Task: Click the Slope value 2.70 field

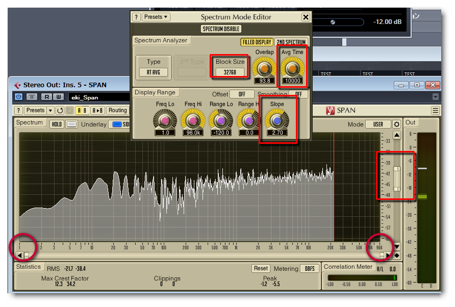Action: pos(277,133)
